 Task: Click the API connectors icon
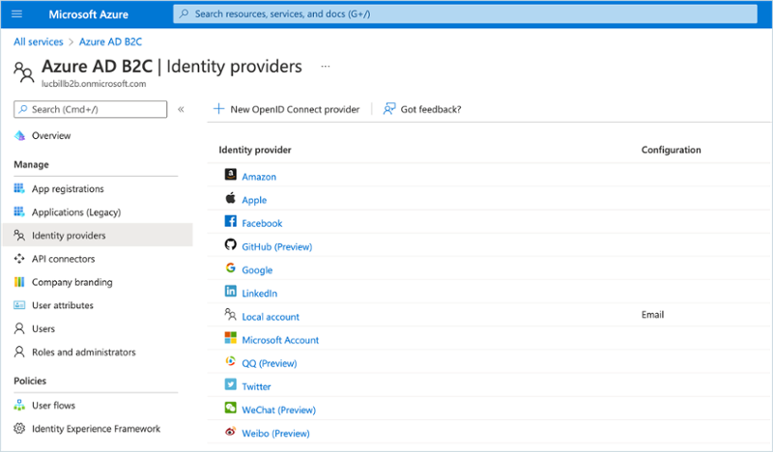tap(19, 259)
